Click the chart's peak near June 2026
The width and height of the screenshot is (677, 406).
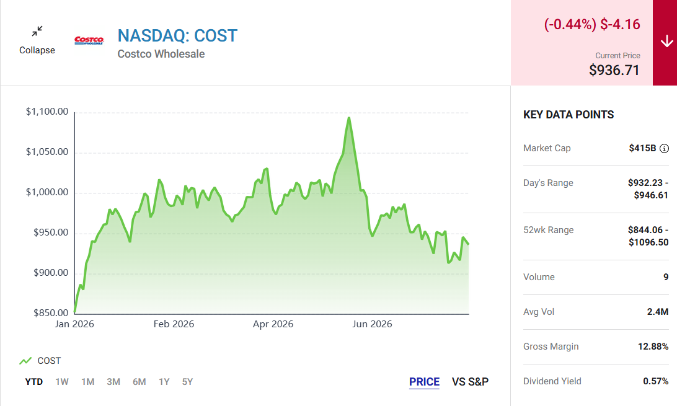(349, 118)
